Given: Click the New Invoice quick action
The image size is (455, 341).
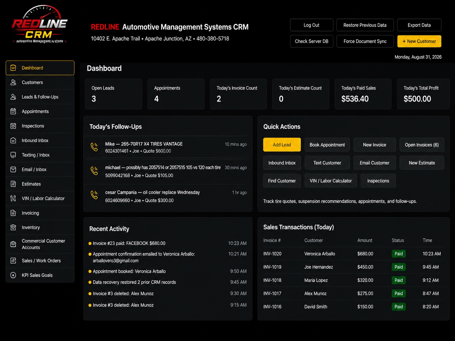Looking at the screenshot, I should click(x=375, y=145).
